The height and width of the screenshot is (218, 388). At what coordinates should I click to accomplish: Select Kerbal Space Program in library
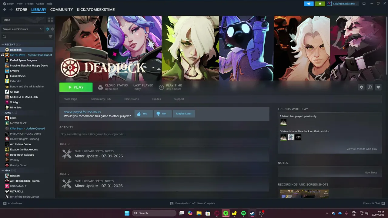coord(23,60)
